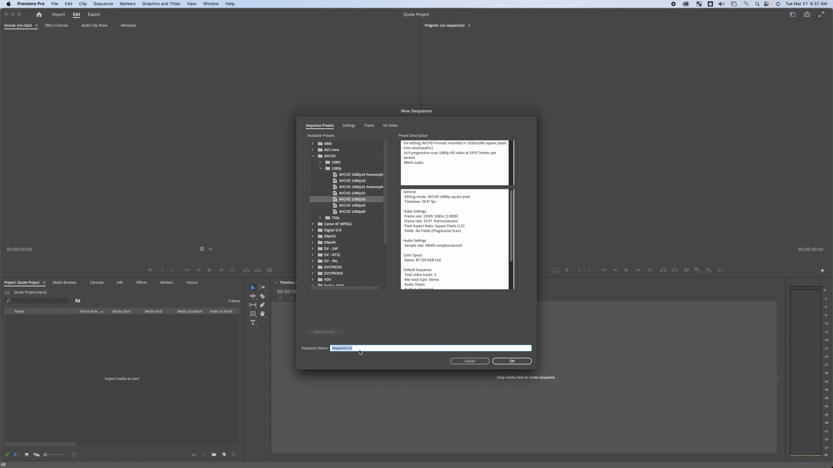Screen dimensions: 833x468
Task: Open the Workspaces icon in header
Action: [793, 14]
